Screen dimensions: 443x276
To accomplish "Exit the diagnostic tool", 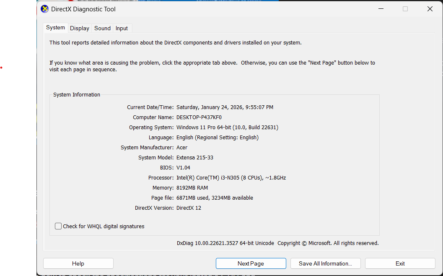I will [x=400, y=263].
